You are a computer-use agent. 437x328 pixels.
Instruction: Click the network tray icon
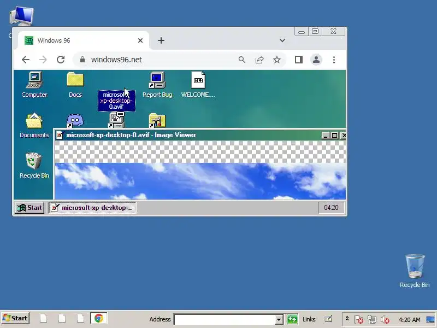[372, 319]
